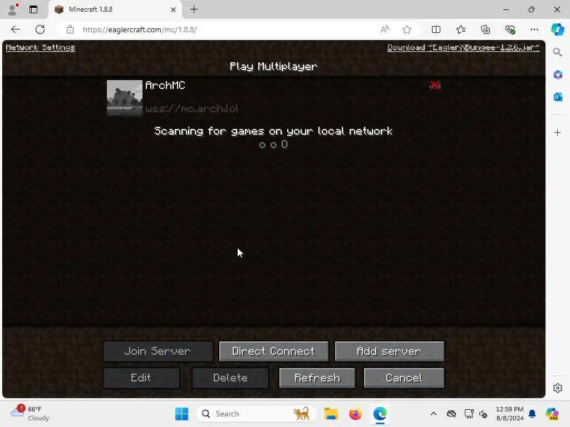This screenshot has width=570, height=427.
Task: Launch Firefox from the taskbar
Action: coord(355,414)
